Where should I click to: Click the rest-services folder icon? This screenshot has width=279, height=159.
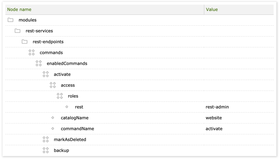(18, 31)
